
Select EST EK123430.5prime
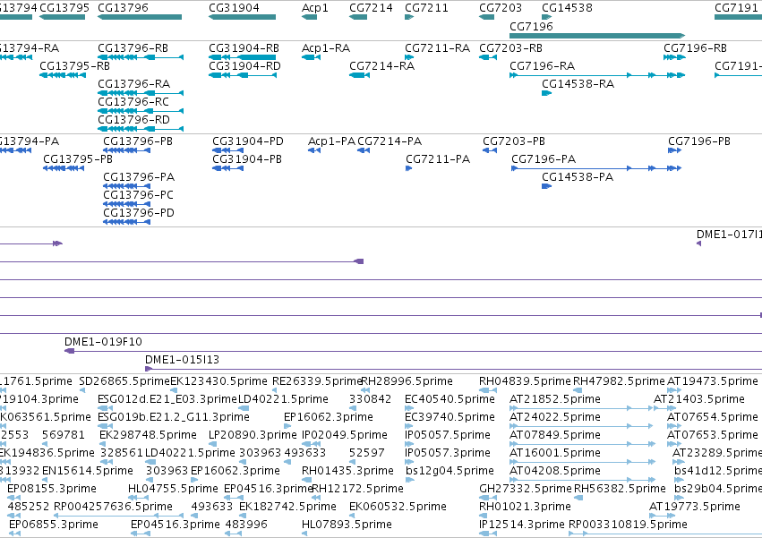pos(174,390)
